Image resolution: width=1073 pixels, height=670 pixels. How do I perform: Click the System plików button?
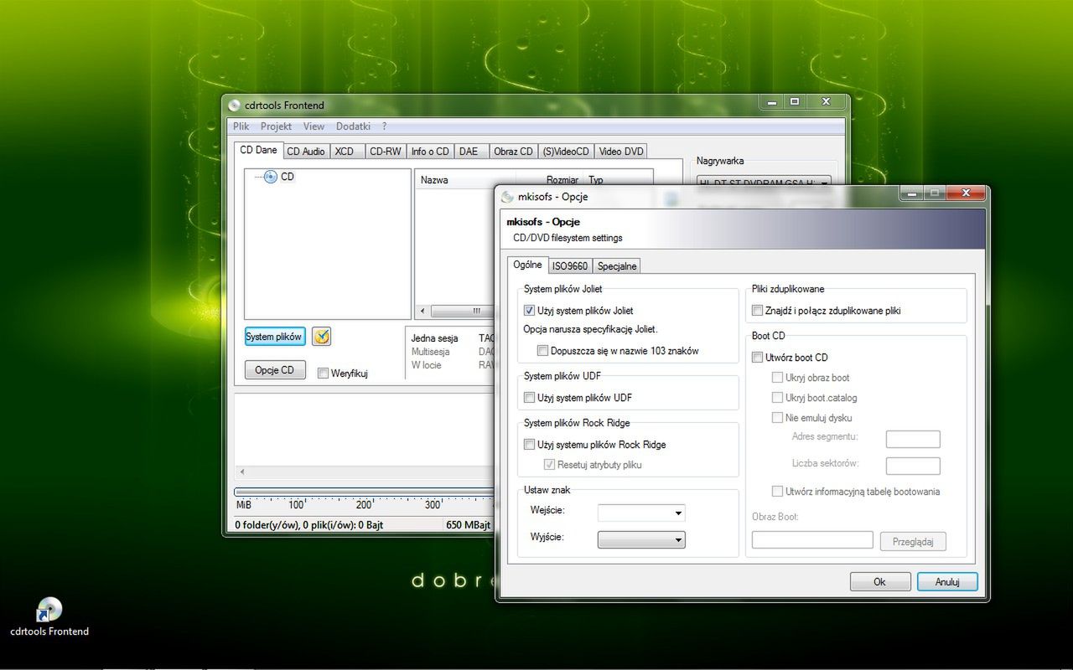pos(275,337)
